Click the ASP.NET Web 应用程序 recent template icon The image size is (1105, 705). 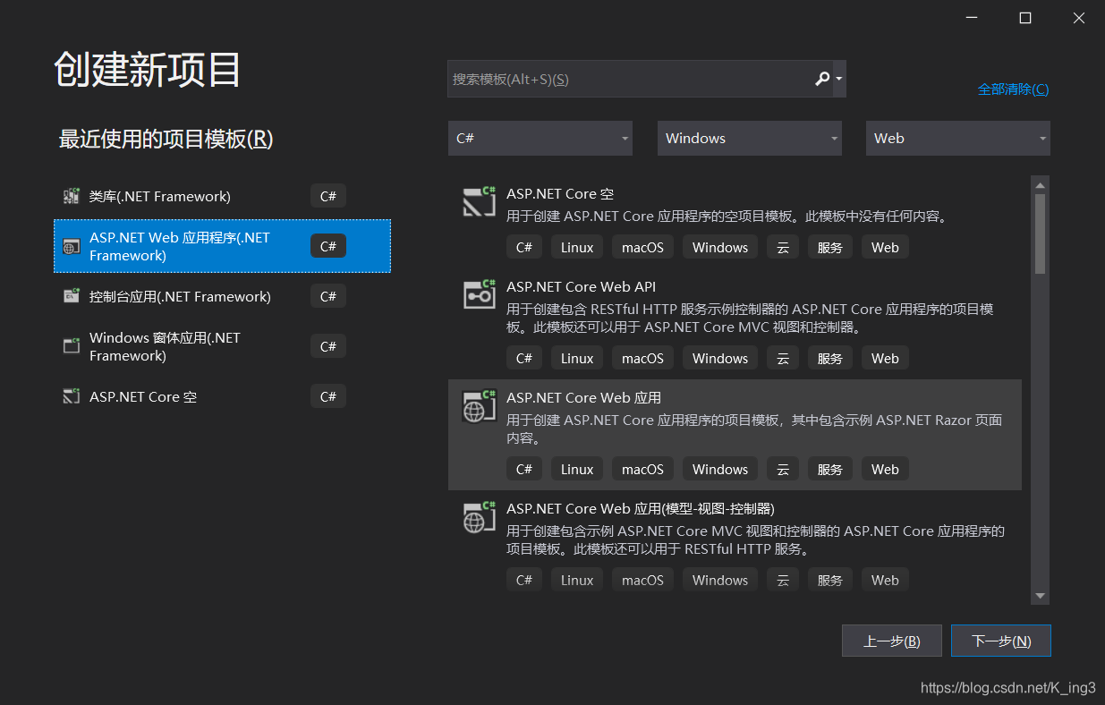(72, 246)
